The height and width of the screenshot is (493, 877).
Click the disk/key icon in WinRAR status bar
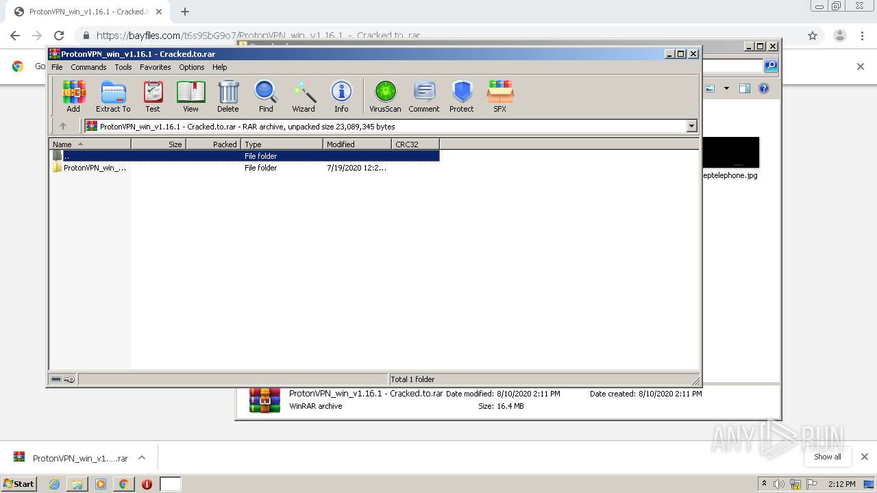click(63, 379)
